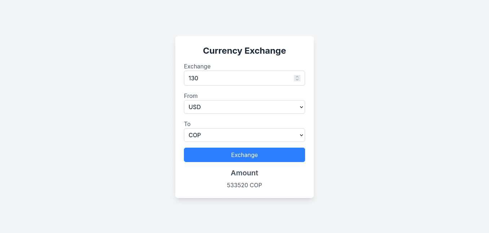
Task: Click the chevron on the To selector
Action: 301,135
